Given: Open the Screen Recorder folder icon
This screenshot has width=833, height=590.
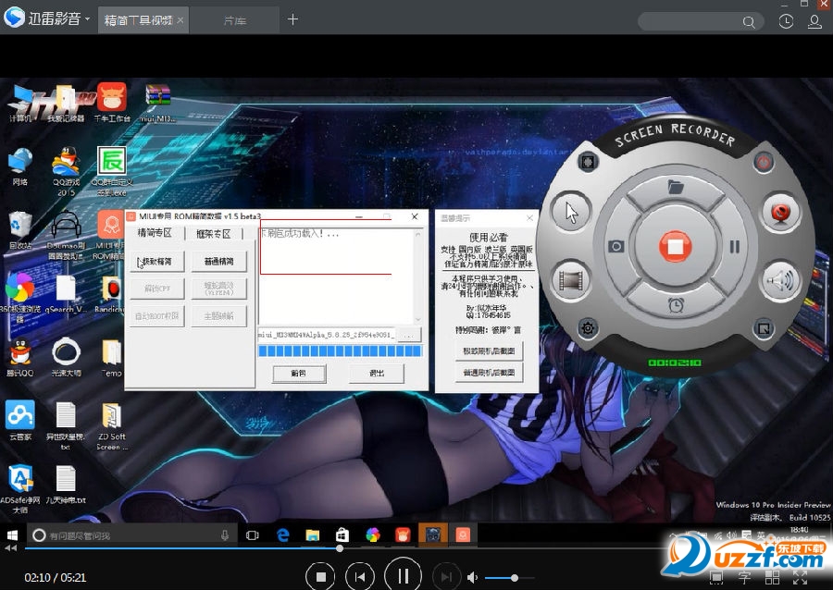Looking at the screenshot, I should coord(675,188).
